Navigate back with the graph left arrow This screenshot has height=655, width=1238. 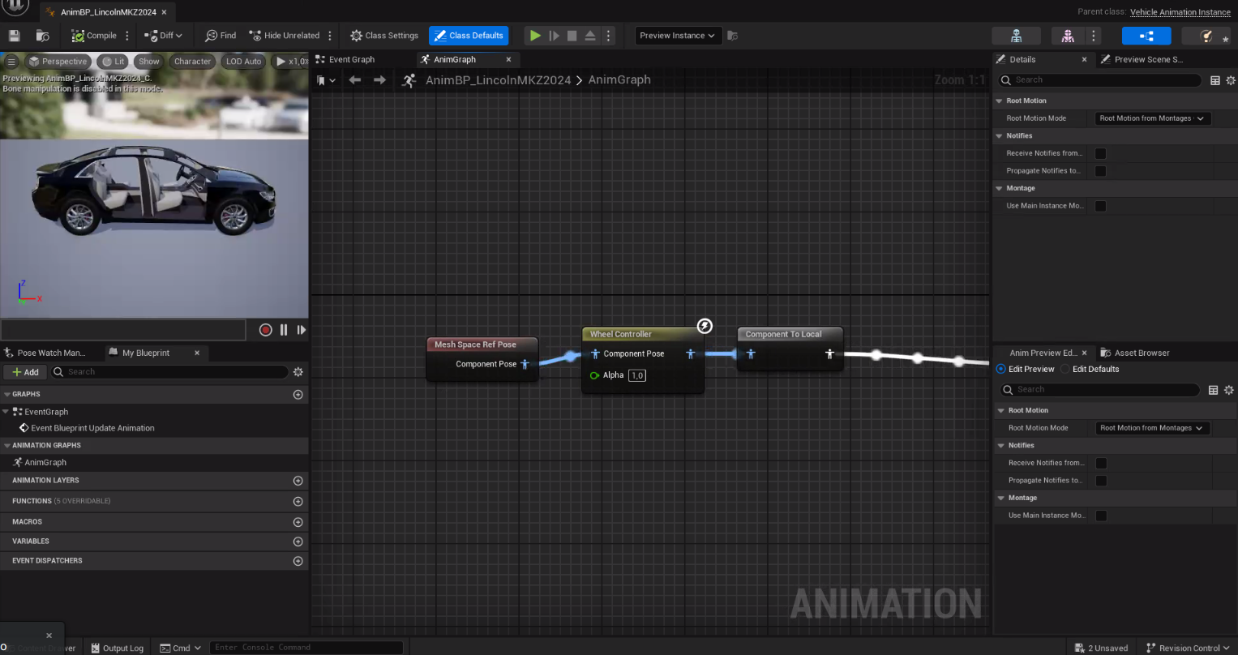point(354,79)
